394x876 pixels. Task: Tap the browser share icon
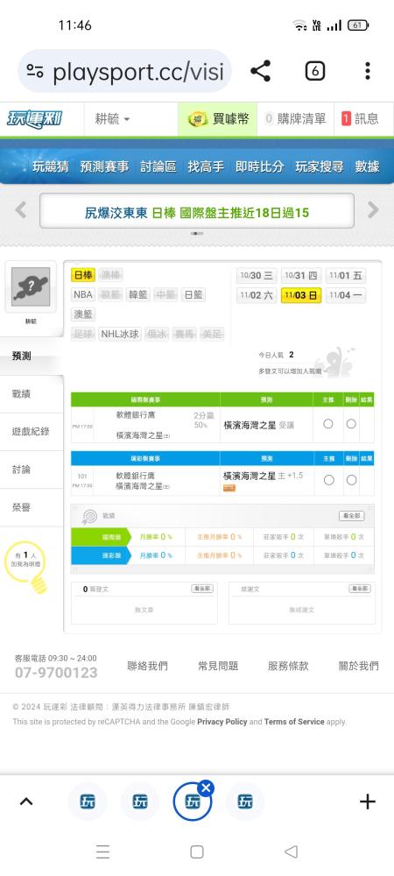(260, 71)
